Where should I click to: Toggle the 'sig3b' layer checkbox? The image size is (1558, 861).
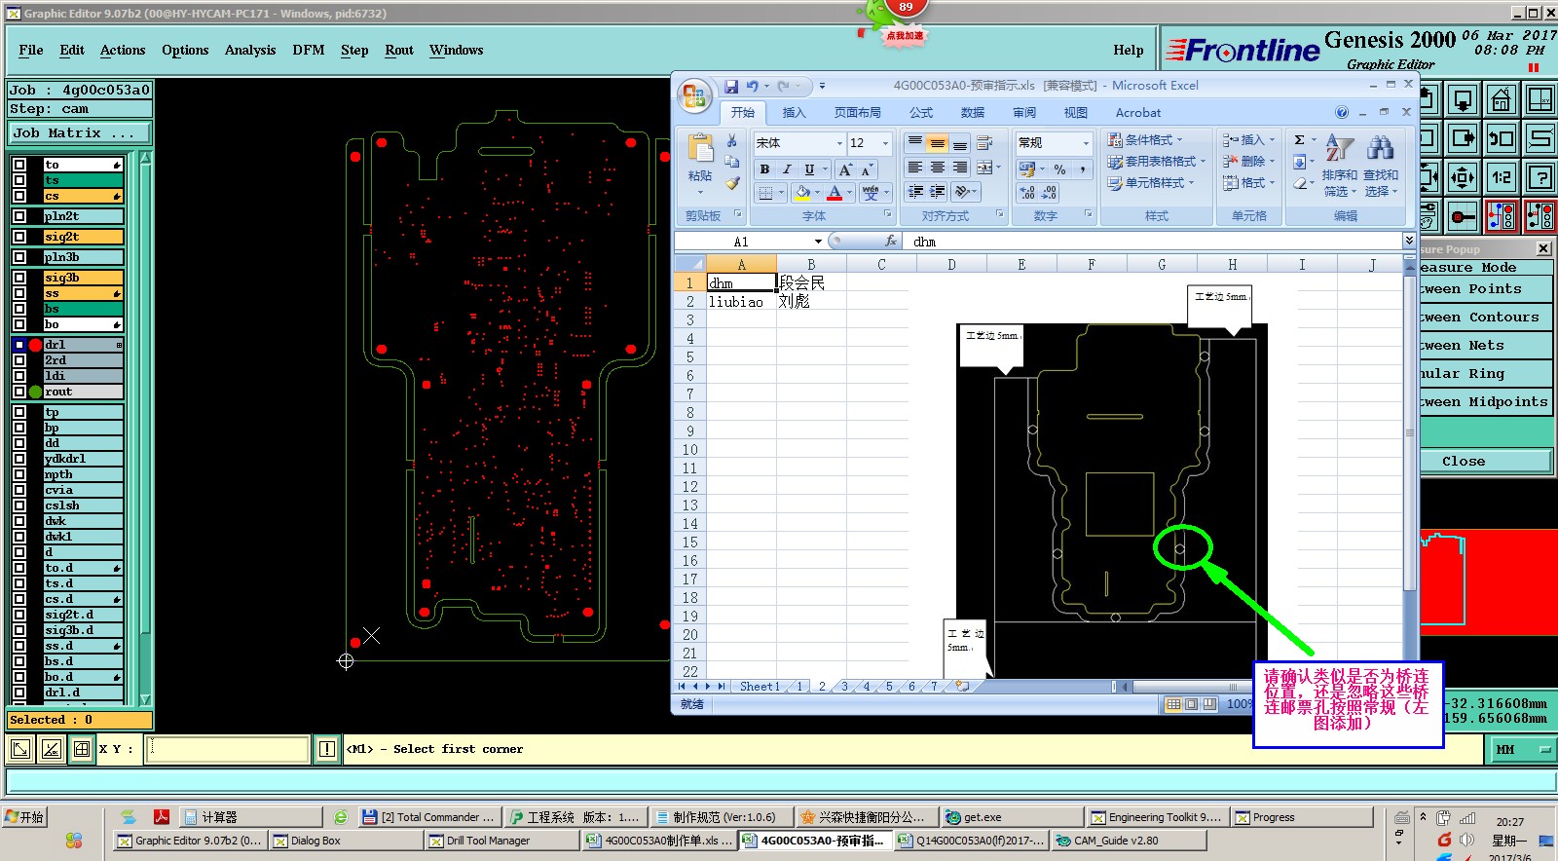(19, 278)
